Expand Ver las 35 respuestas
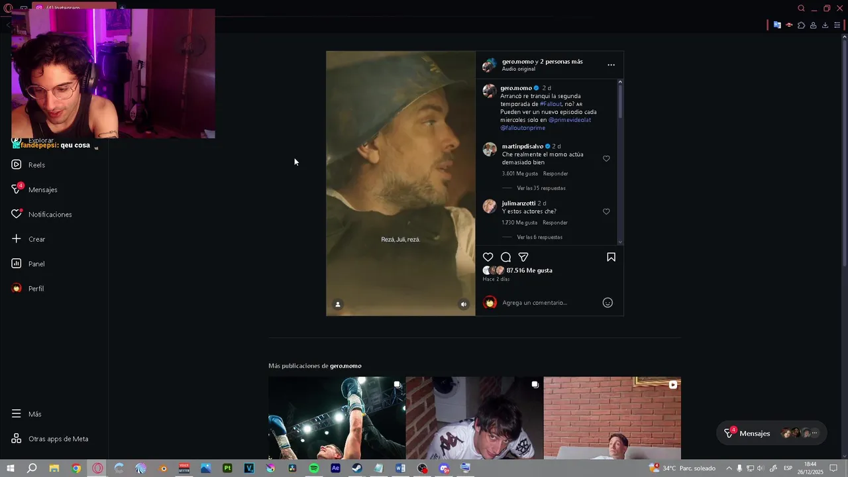The height and width of the screenshot is (477, 848). point(541,188)
